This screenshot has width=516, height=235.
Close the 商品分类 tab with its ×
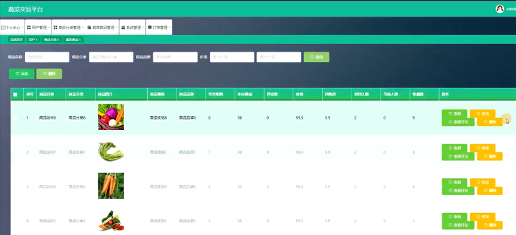tap(58, 39)
